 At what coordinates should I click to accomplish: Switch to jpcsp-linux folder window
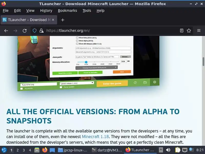(73, 150)
